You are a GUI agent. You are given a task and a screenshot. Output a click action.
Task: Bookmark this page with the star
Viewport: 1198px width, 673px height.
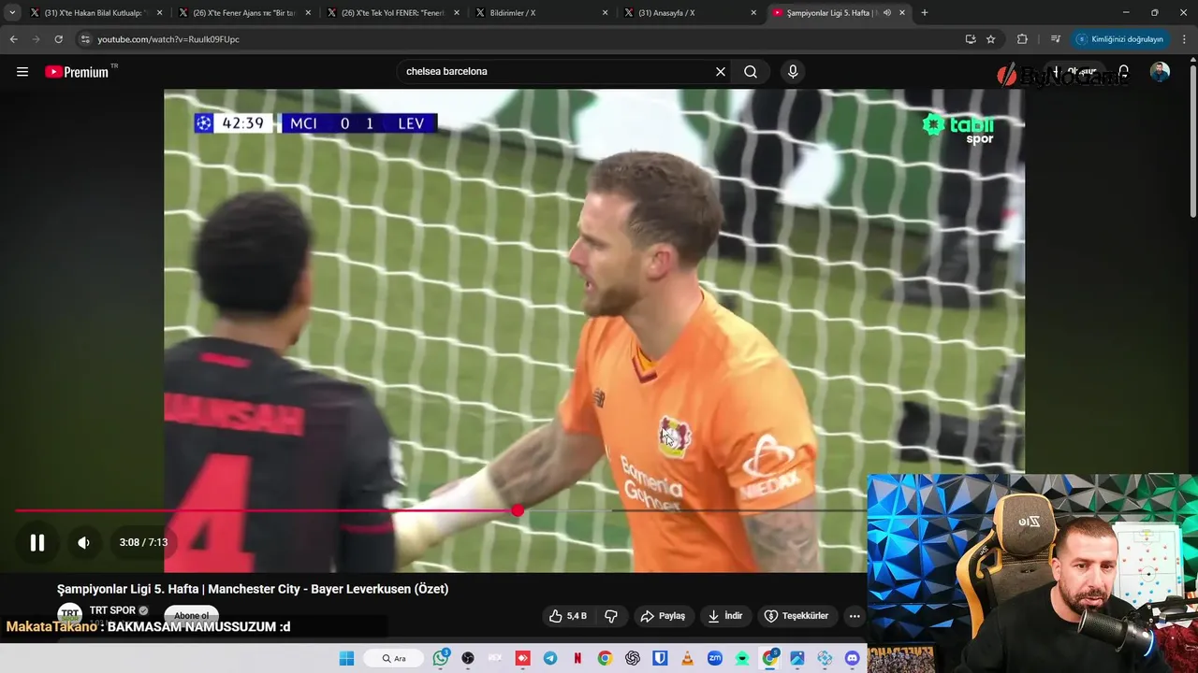pos(990,39)
